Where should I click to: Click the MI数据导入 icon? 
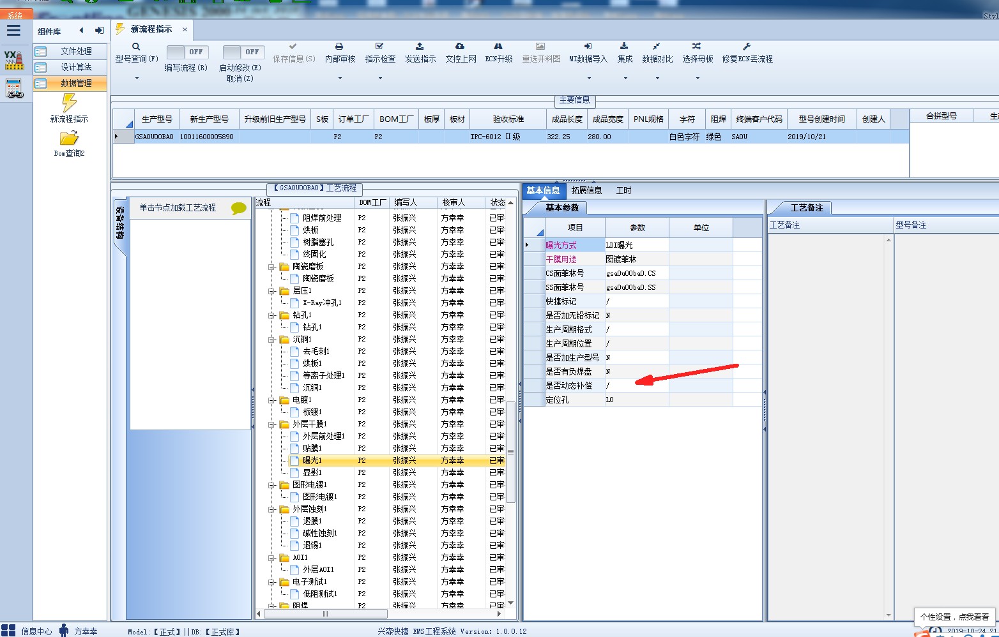(x=588, y=47)
